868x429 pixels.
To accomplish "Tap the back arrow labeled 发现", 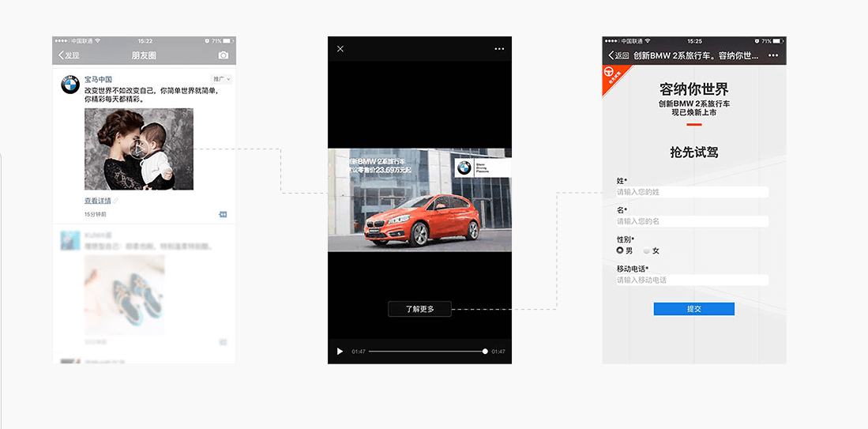I will click(x=69, y=55).
